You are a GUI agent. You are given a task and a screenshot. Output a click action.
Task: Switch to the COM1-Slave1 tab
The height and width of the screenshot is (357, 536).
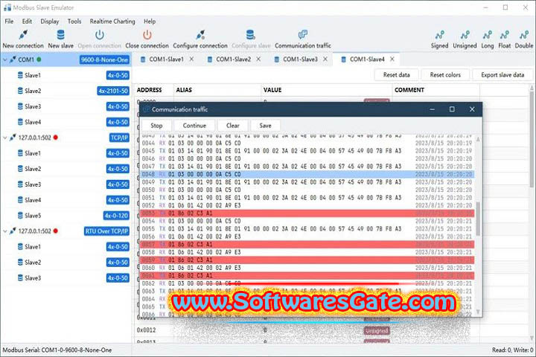(166, 59)
